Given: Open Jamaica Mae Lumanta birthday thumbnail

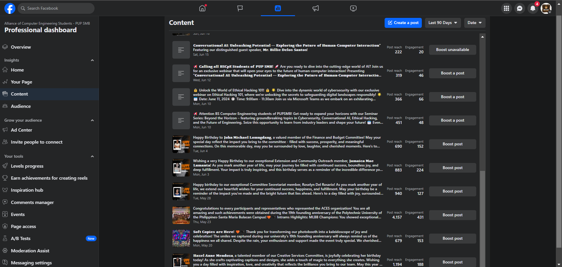Looking at the screenshot, I should 181,168.
